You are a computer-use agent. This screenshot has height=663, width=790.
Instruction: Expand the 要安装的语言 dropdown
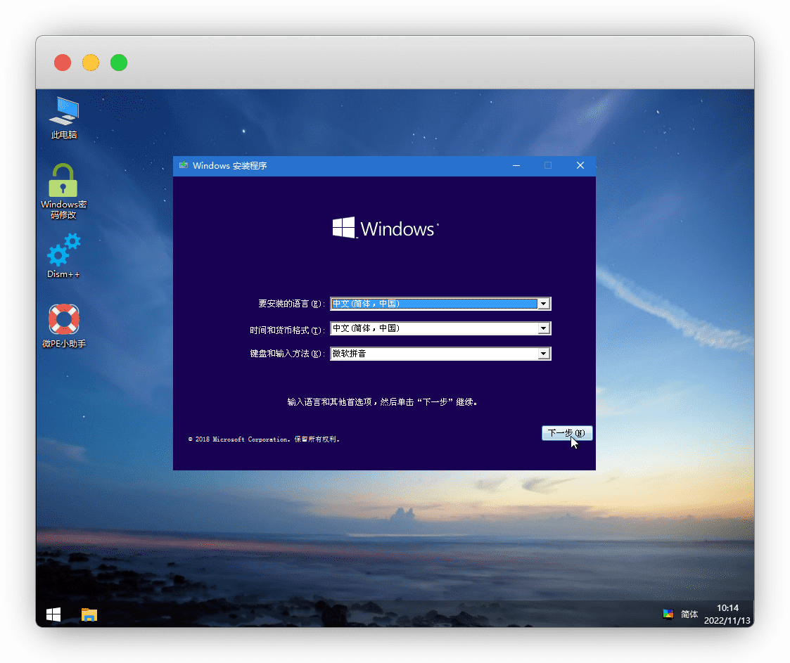542,304
